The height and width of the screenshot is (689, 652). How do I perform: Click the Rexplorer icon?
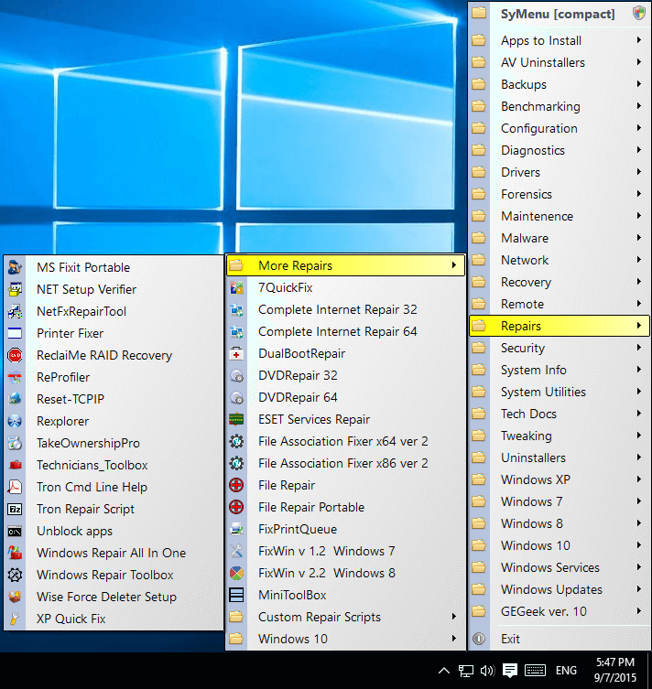15,421
